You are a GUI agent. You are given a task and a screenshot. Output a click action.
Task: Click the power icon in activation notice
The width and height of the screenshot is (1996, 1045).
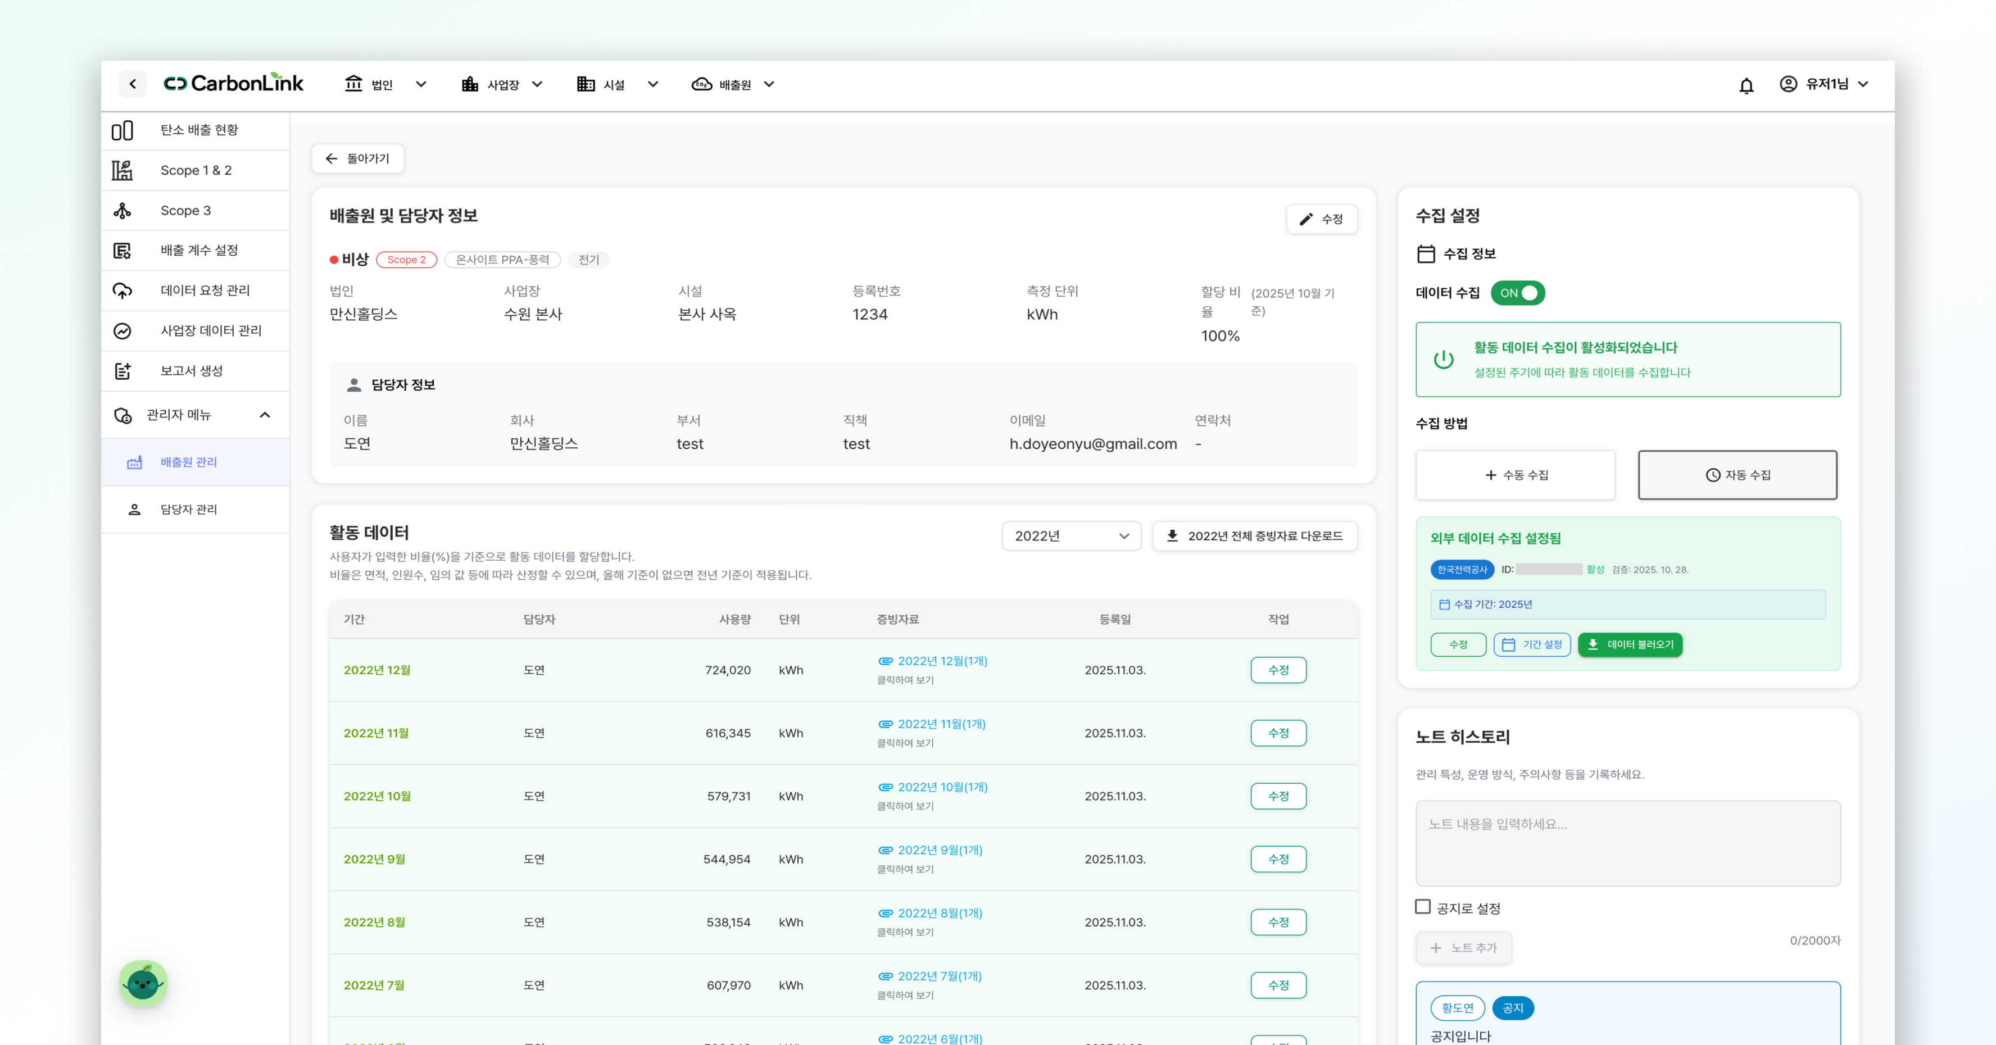pyautogui.click(x=1442, y=360)
